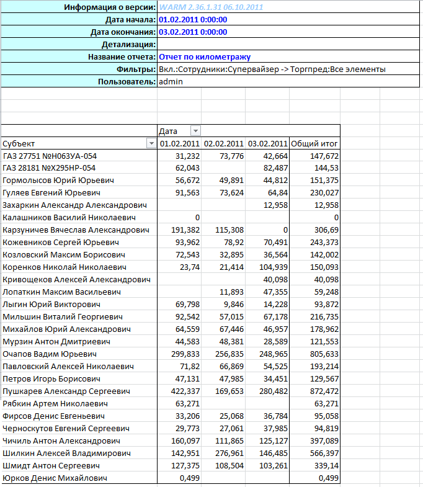This screenshot has height=487, width=423.
Task: Select the 03.02.2011 column header
Action: pyautogui.click(x=267, y=143)
